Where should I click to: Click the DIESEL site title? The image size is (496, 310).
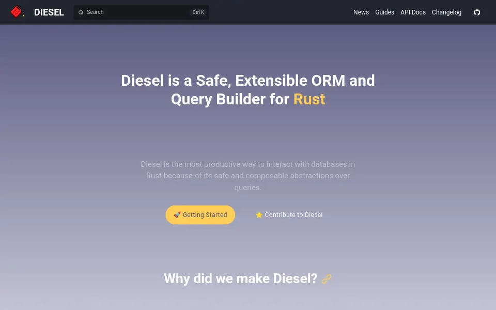(x=49, y=12)
